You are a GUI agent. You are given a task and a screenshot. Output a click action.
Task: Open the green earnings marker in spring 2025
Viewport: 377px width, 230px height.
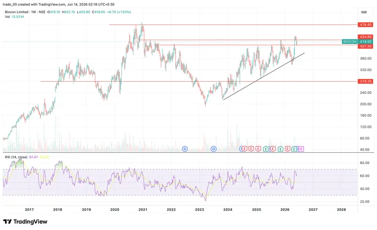[x=266, y=149]
